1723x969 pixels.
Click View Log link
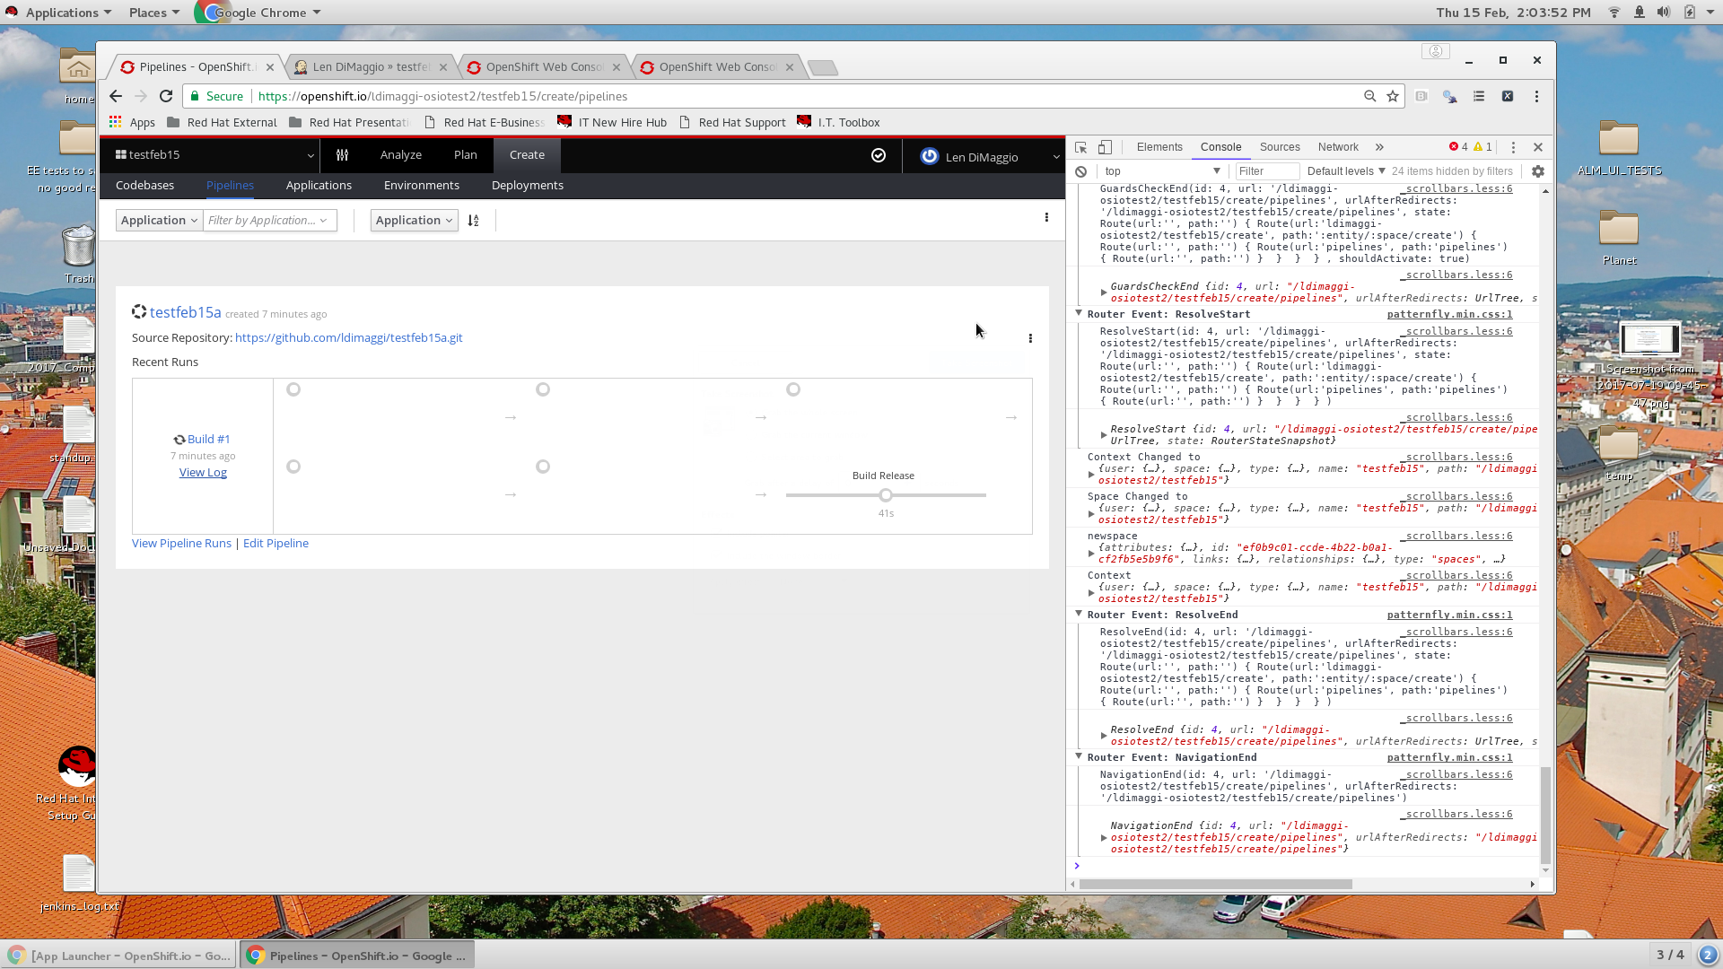point(203,473)
